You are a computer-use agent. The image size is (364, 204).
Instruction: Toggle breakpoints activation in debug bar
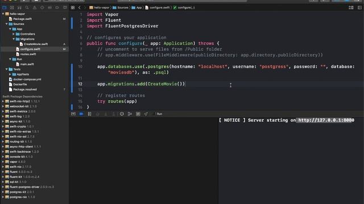click(x=81, y=114)
